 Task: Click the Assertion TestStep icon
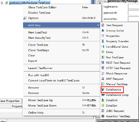coord(103,116)
